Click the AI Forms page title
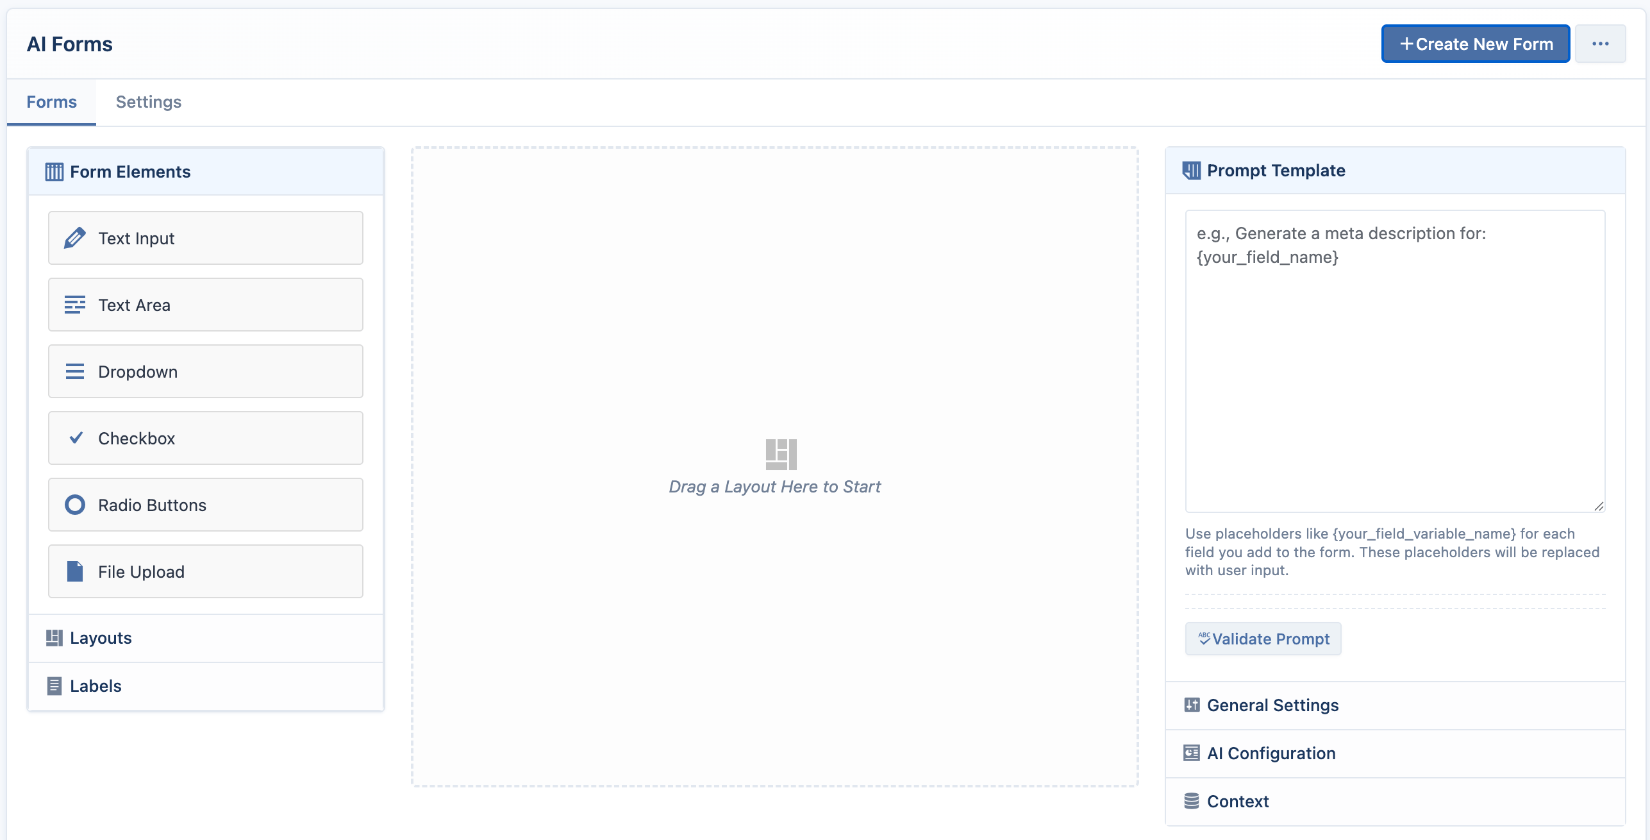 (69, 44)
